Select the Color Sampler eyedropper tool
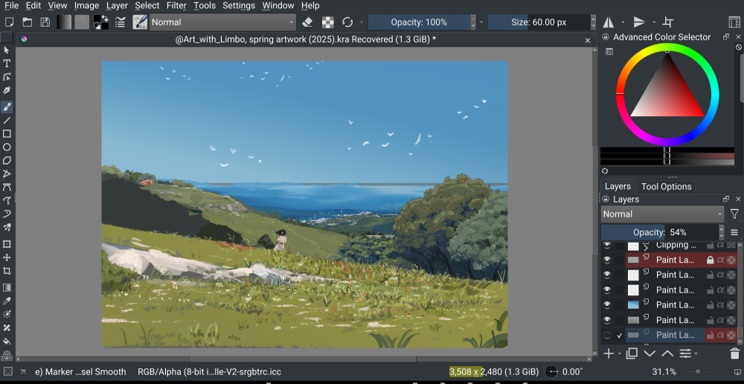Screen dimensions: 744x384 [7, 301]
